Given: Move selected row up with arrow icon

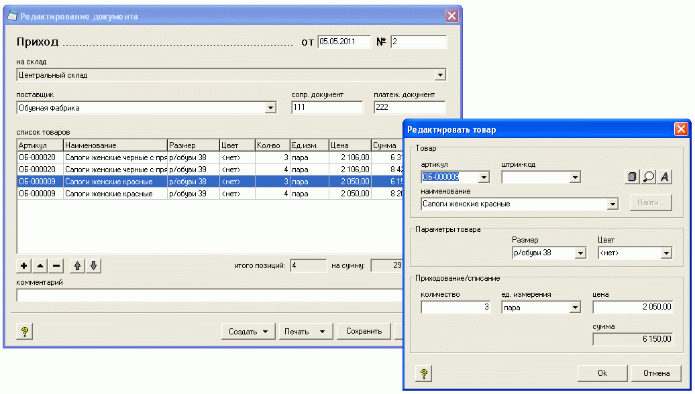Looking at the screenshot, I should [78, 266].
